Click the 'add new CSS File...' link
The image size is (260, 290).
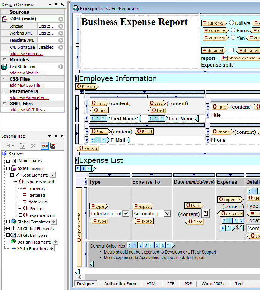27,85
